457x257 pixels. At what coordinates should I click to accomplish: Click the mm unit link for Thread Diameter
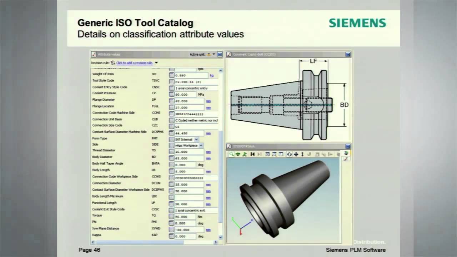pyautogui.click(x=208, y=152)
